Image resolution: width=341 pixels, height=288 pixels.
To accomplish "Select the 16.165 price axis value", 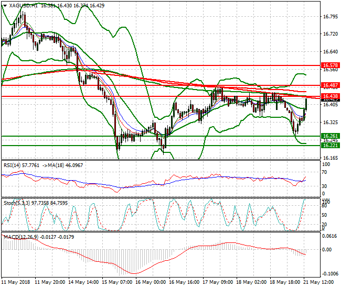I will click(331, 158).
